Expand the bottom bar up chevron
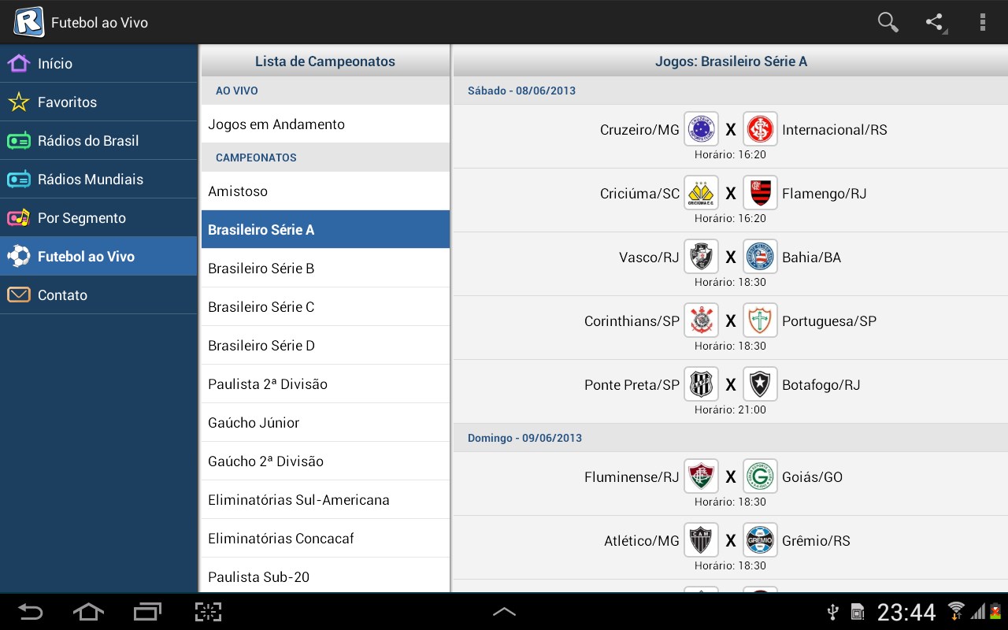 tap(504, 611)
